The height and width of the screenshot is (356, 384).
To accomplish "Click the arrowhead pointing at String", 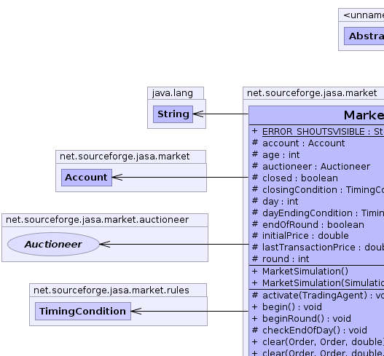I will coord(198,114).
